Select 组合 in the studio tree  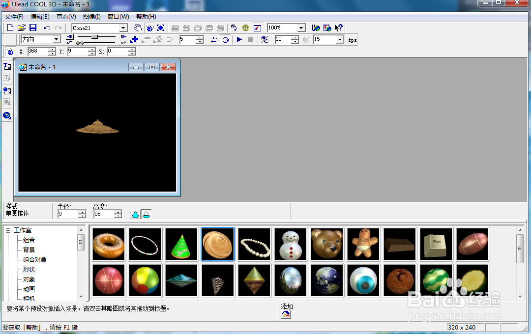pyautogui.click(x=29, y=240)
